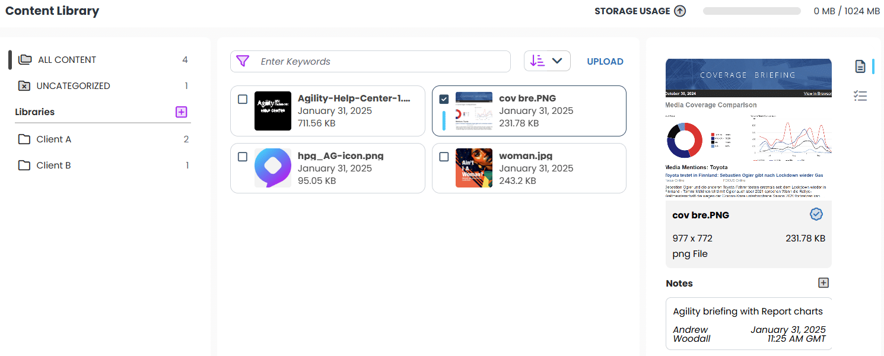Open the metadata checklist icon on right panel
Screen dimensions: 884x356
tap(860, 96)
